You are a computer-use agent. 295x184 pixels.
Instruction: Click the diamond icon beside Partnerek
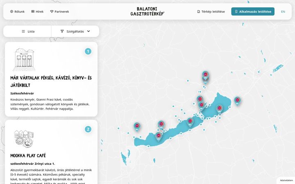pyautogui.click(x=52, y=11)
